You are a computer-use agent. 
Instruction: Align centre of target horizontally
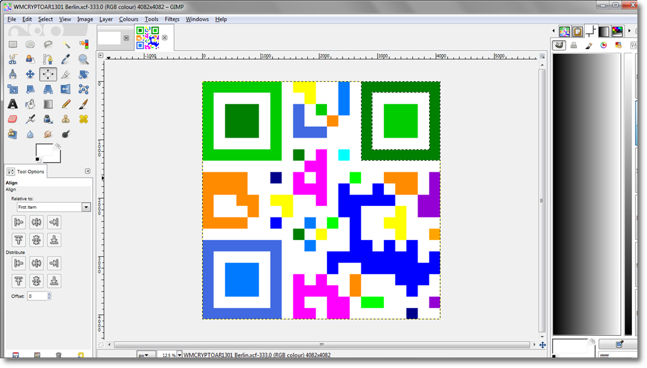pyautogui.click(x=37, y=222)
